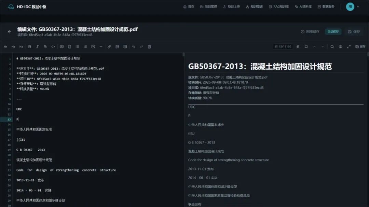Insert a horizontal rule
Image resolution: width=369 pixels, height=207 pixels.
pyautogui.click(x=101, y=46)
